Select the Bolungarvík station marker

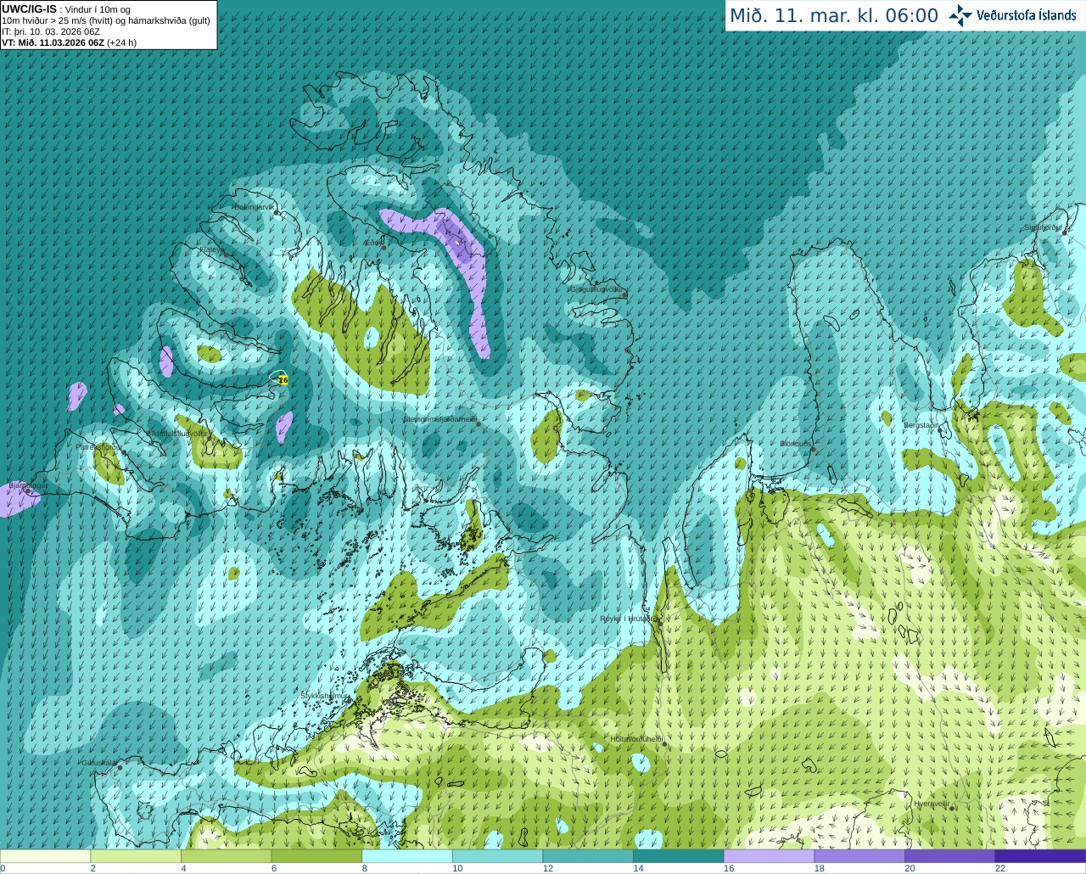(x=277, y=213)
